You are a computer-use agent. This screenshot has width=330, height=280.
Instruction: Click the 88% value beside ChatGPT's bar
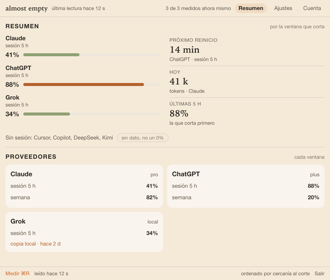(12, 84)
